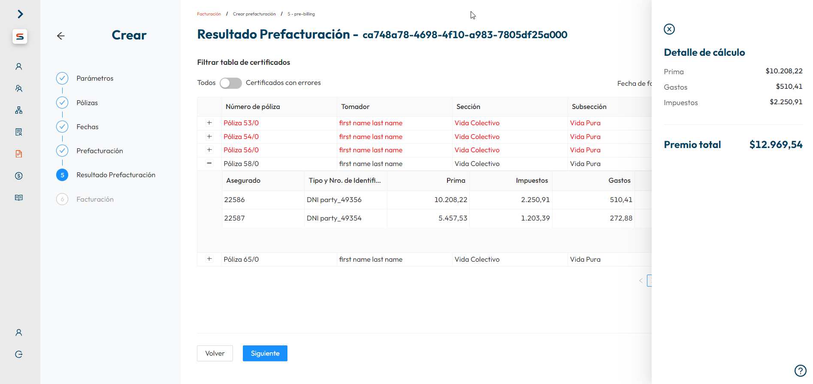813x384 pixels.
Task: Click the Siguiente button
Action: (x=265, y=354)
